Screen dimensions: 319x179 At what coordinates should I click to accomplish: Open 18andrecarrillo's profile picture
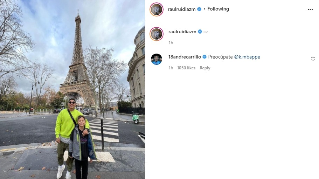(x=157, y=59)
